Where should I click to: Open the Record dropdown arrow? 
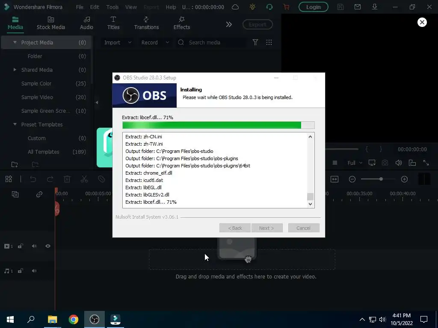click(x=167, y=42)
